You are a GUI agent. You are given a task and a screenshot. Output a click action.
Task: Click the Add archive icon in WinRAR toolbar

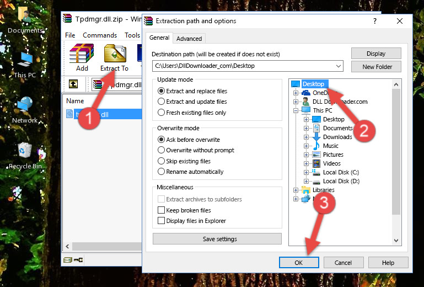(82, 57)
